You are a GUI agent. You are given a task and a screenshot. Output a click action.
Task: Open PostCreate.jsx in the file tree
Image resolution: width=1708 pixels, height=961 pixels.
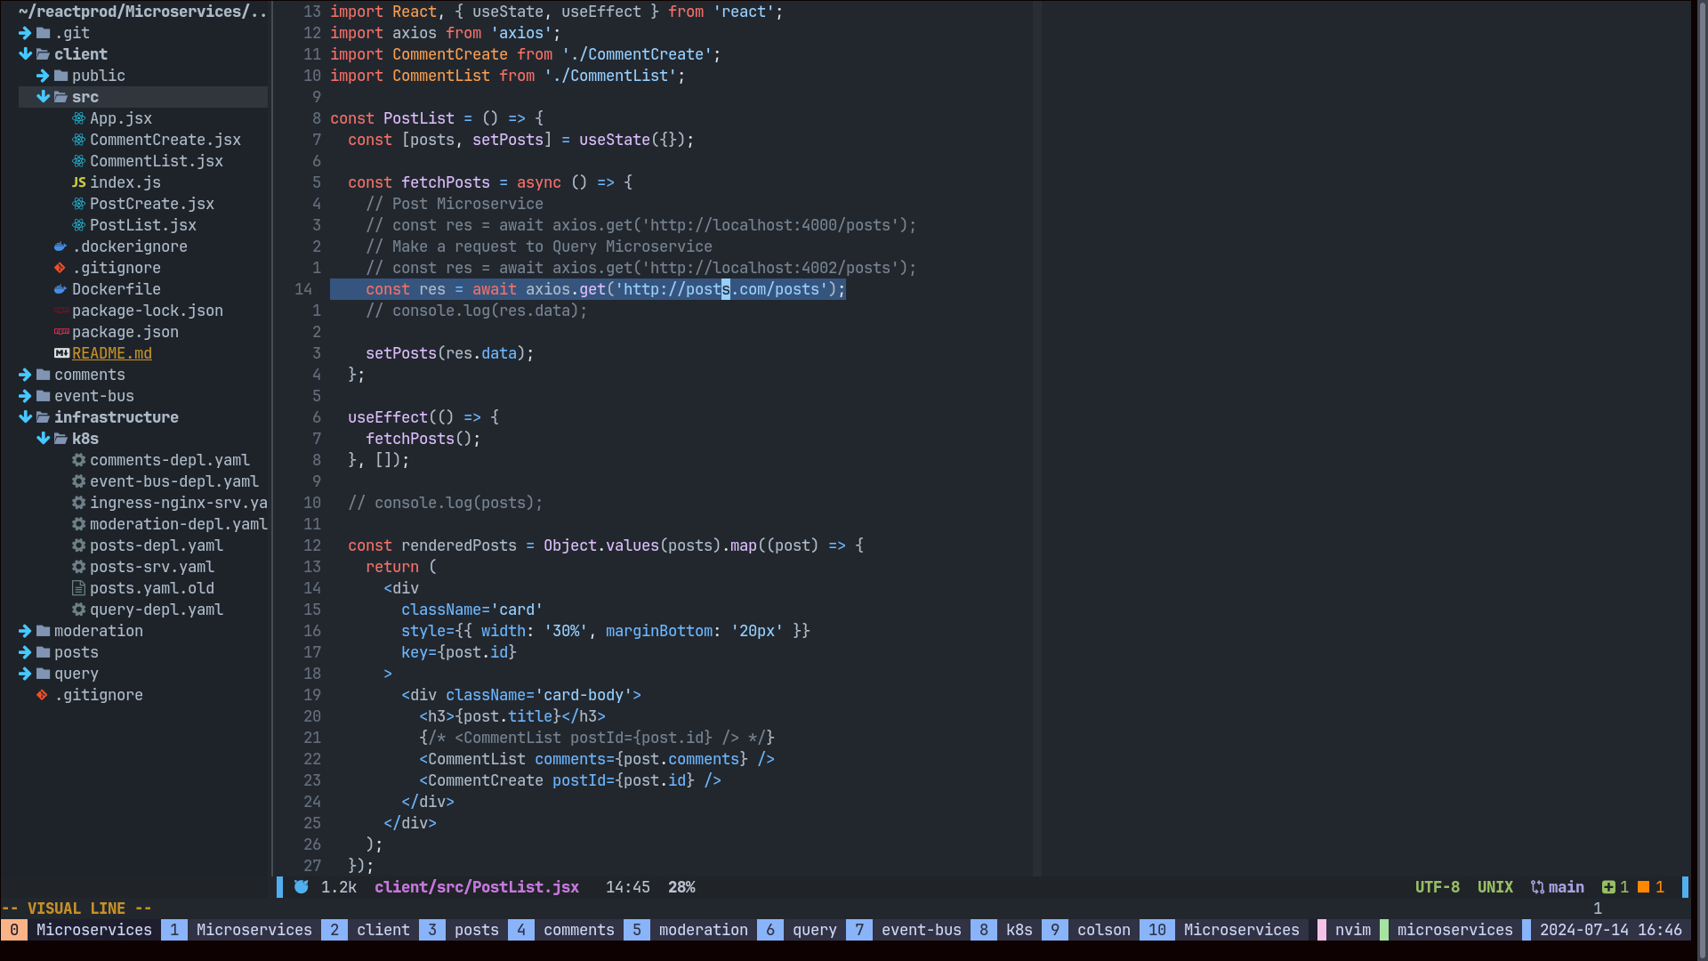[x=151, y=204]
